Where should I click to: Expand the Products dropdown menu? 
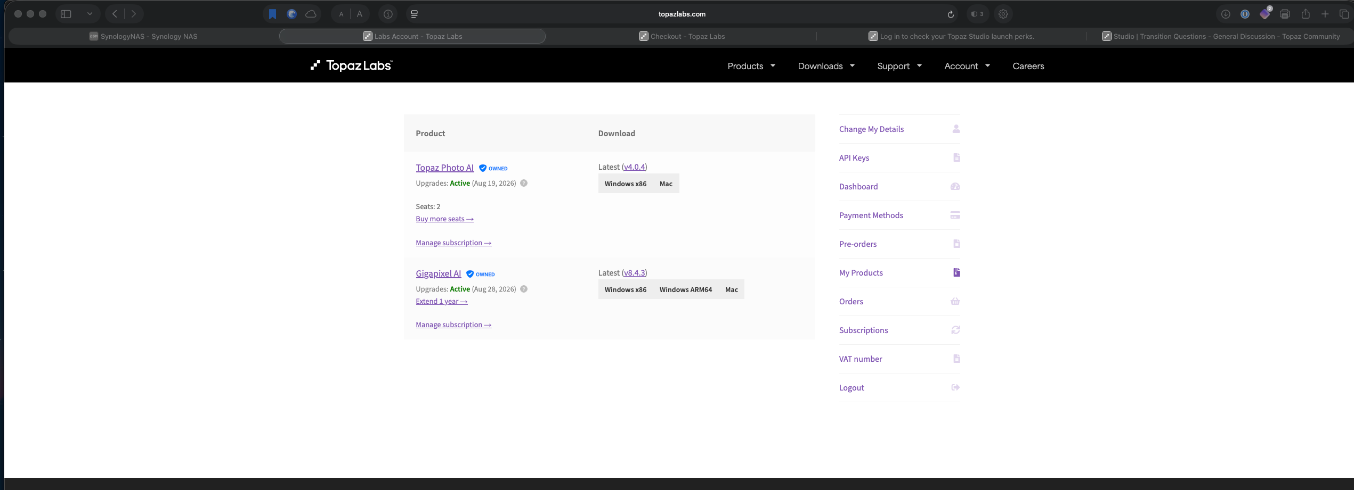(751, 66)
